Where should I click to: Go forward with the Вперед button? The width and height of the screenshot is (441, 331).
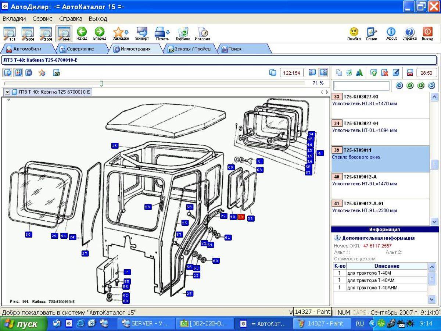click(100, 33)
